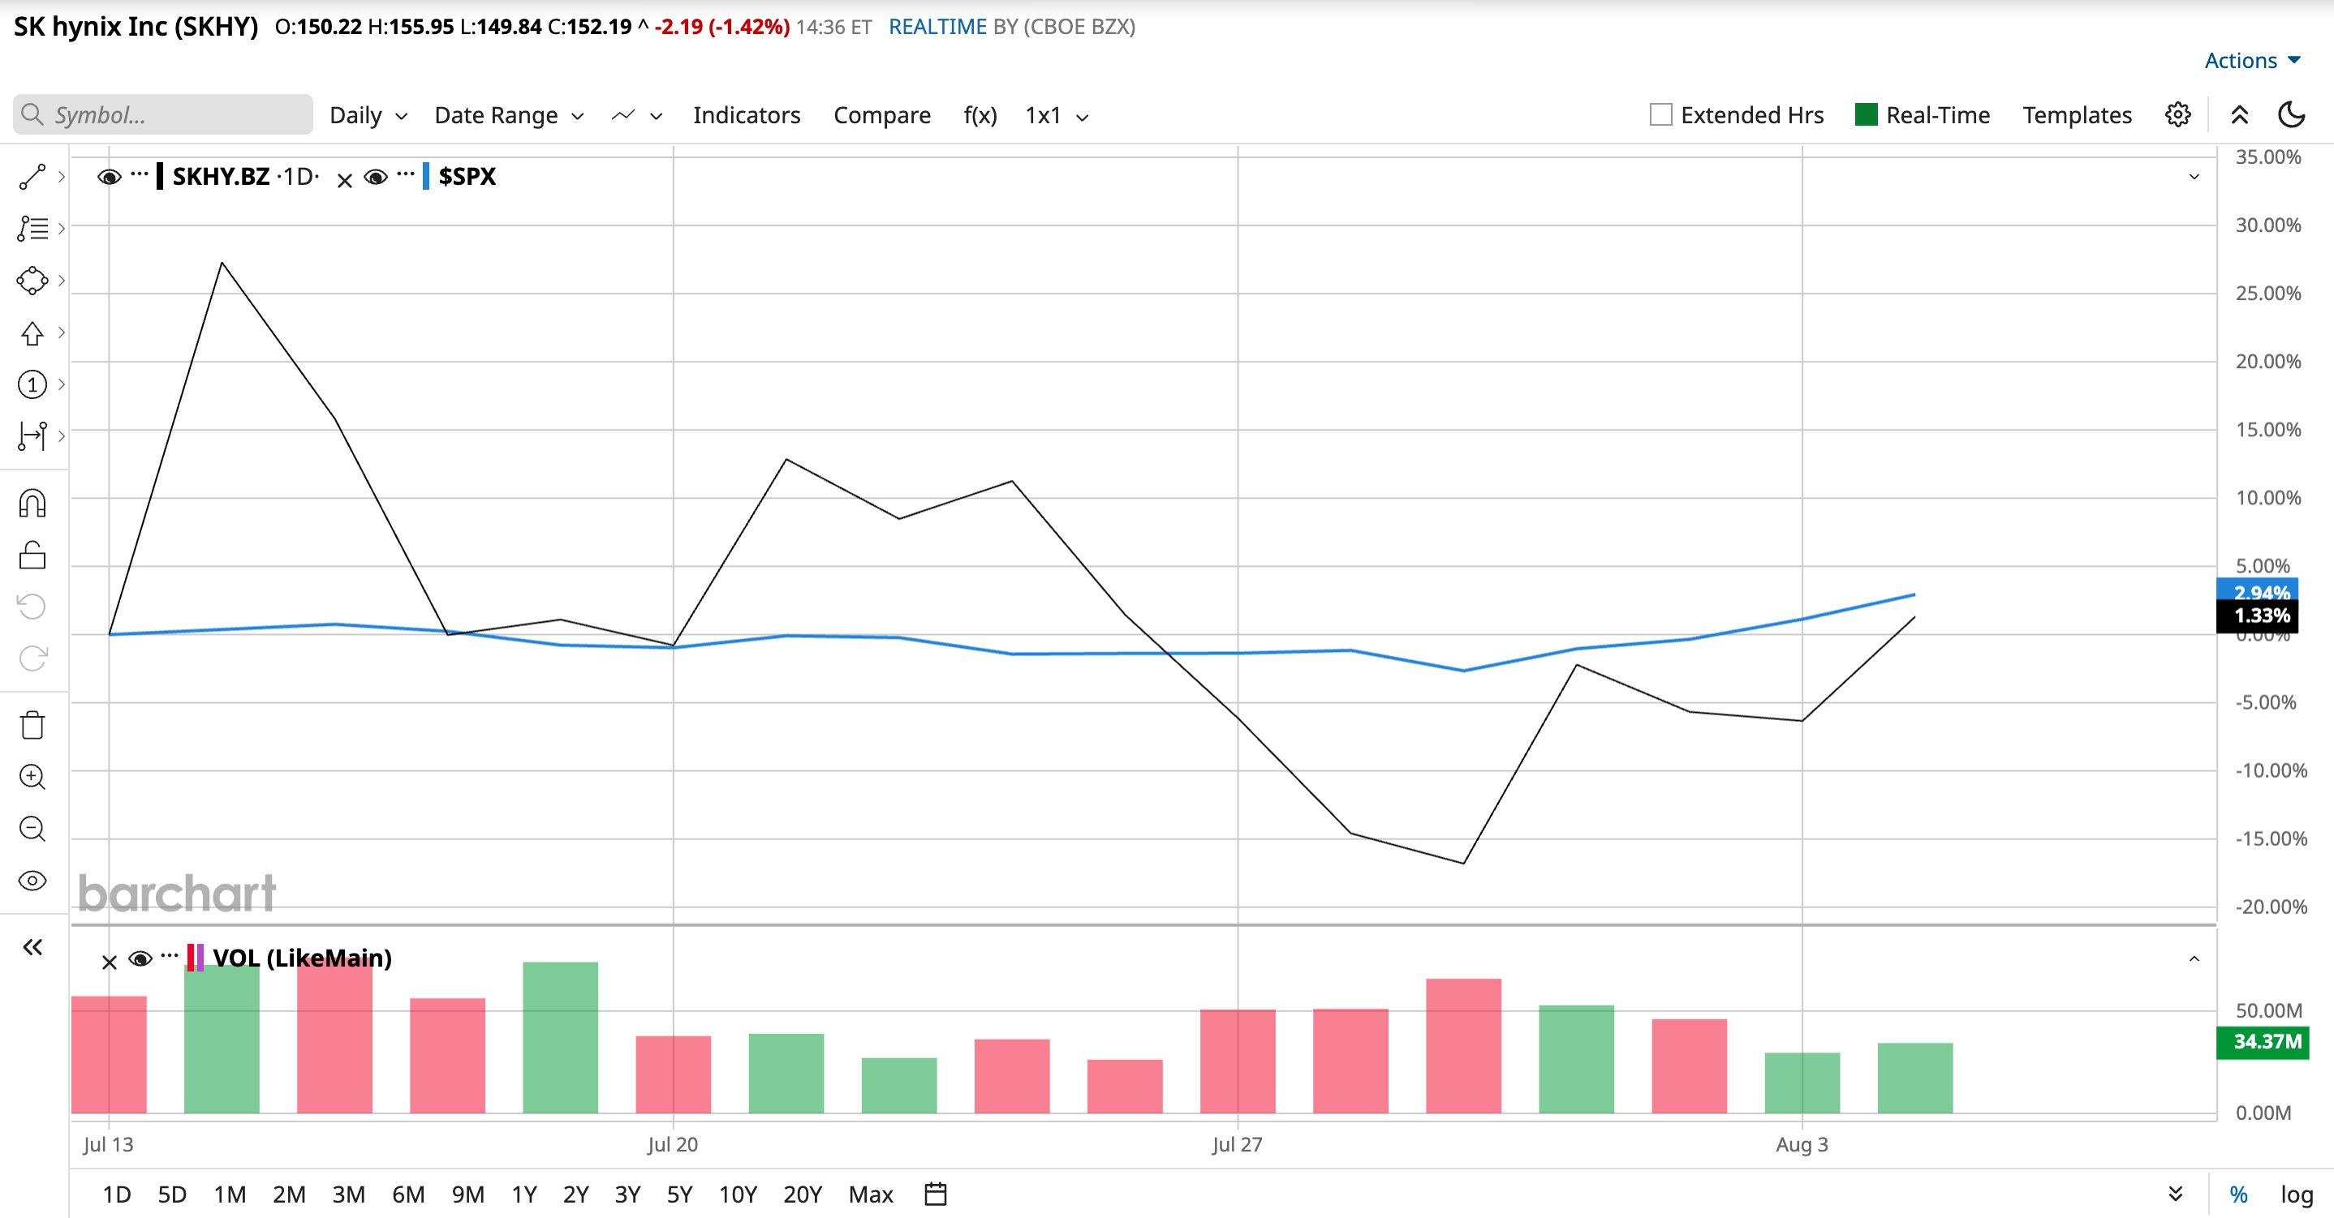Toggle visibility of all drawings

point(32,880)
